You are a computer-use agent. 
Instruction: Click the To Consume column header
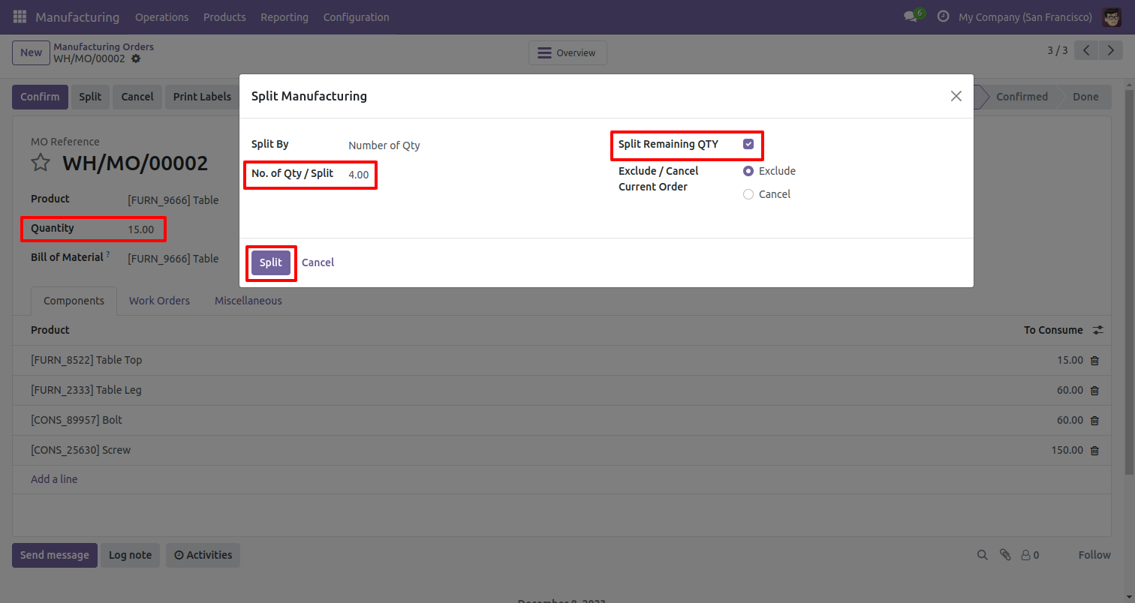pos(1053,330)
